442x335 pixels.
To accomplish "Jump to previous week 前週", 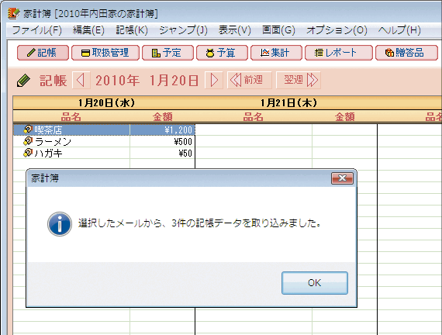I will click(250, 81).
